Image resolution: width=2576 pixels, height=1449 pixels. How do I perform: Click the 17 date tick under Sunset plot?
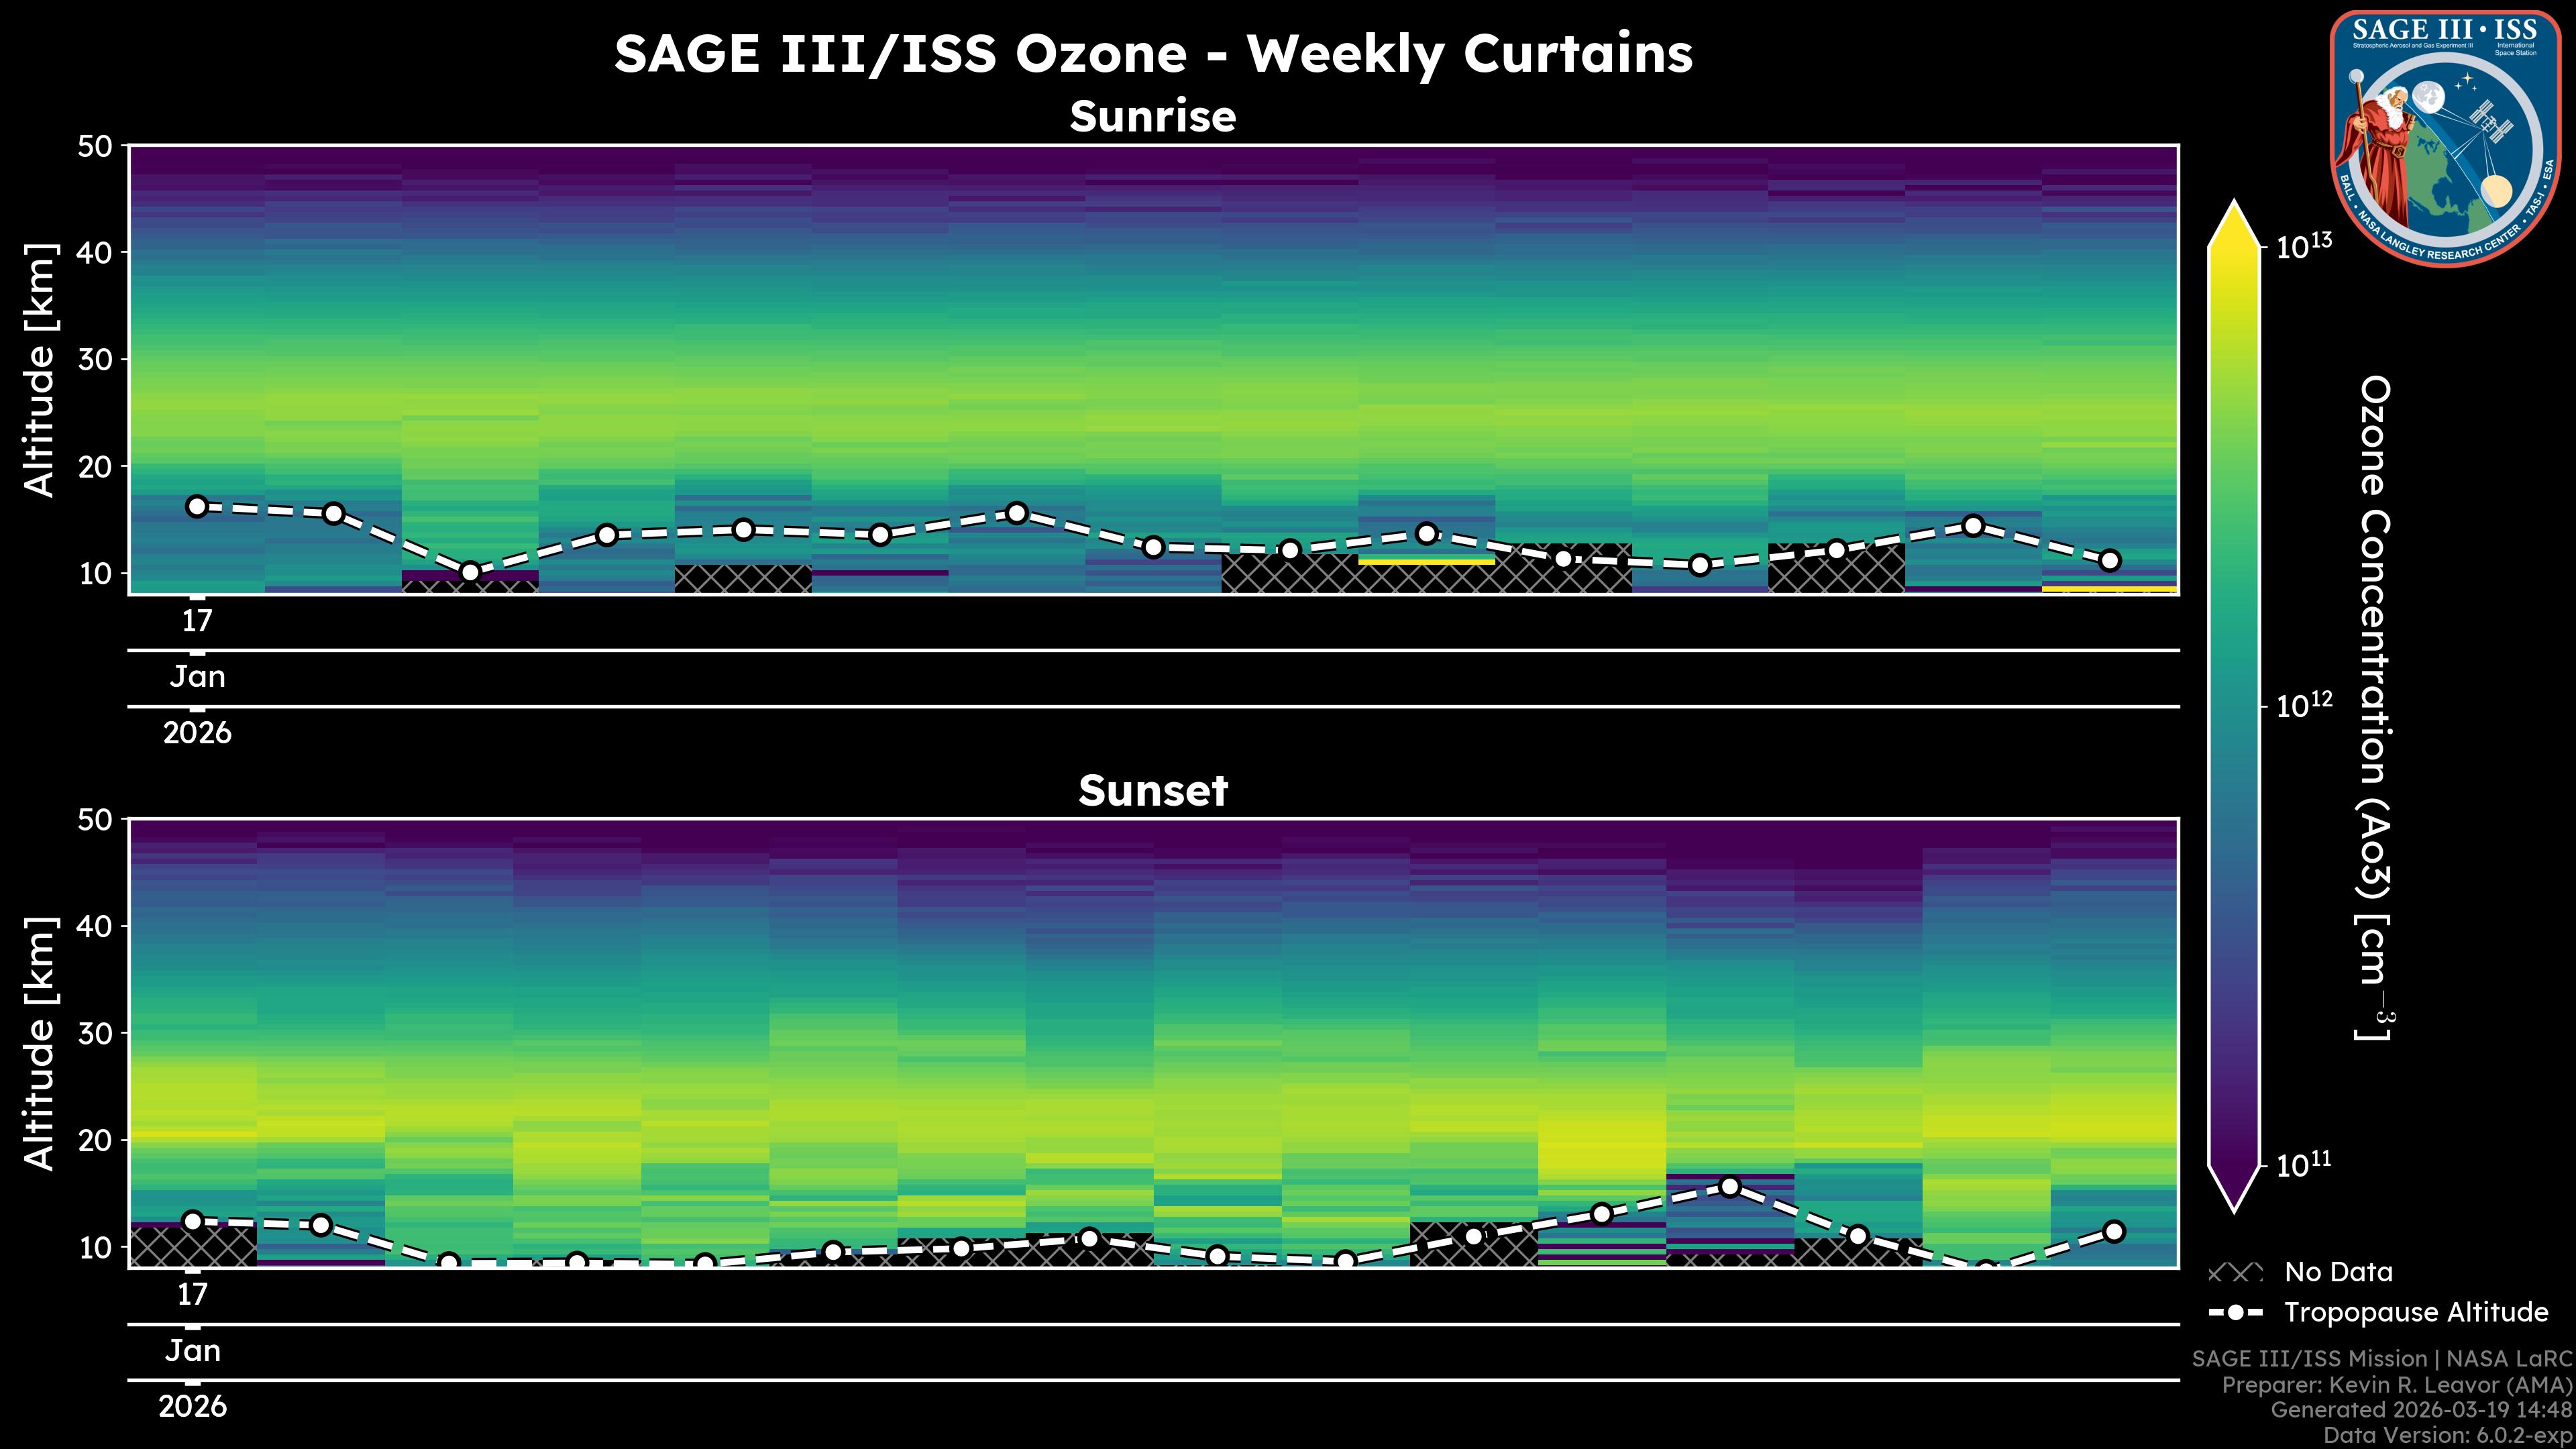tap(192, 1295)
